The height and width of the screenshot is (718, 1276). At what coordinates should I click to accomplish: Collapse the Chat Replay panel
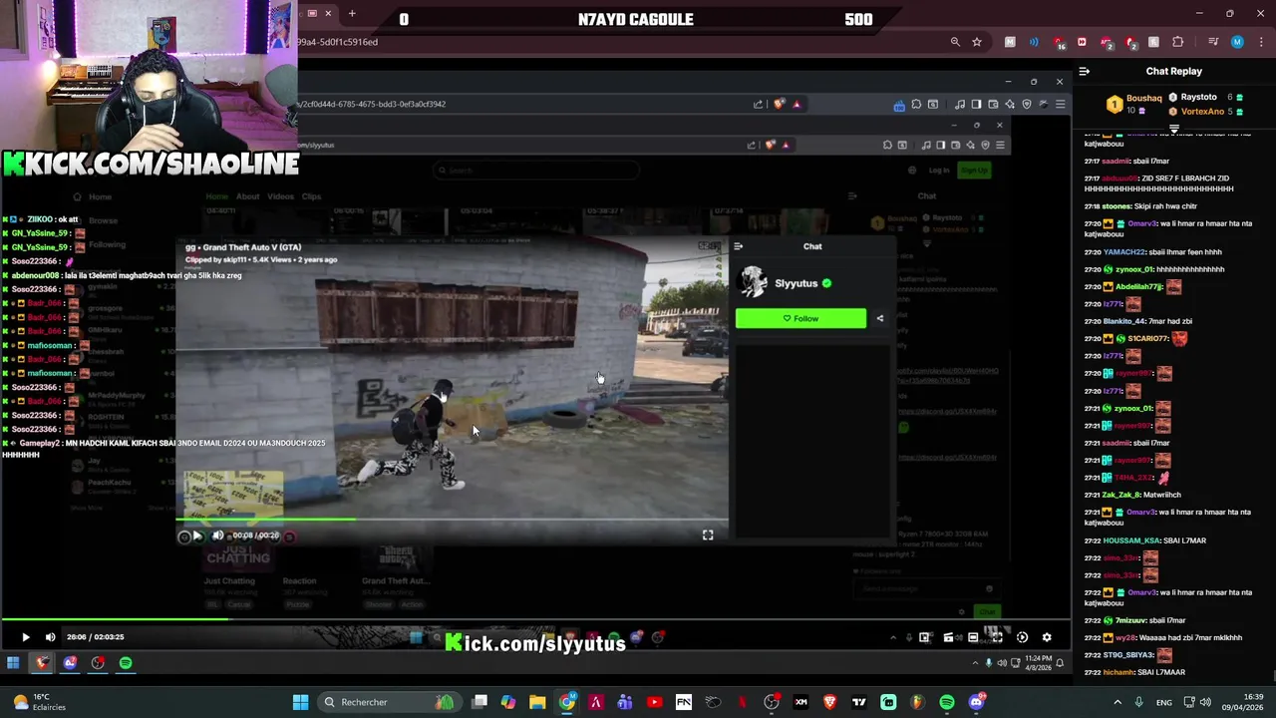pyautogui.click(x=1085, y=71)
